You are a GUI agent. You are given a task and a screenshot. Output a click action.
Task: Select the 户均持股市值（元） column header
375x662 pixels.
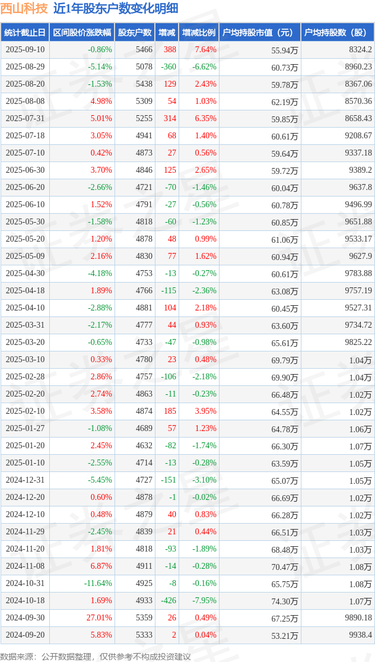[x=260, y=33]
